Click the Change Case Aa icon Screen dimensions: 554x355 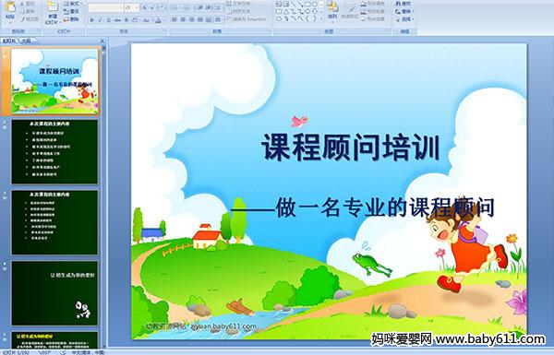point(146,20)
